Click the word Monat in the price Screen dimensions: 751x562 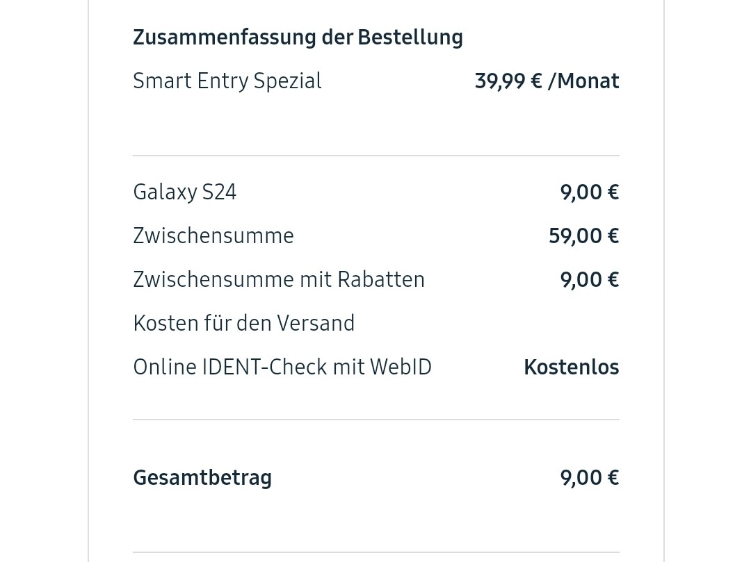588,81
